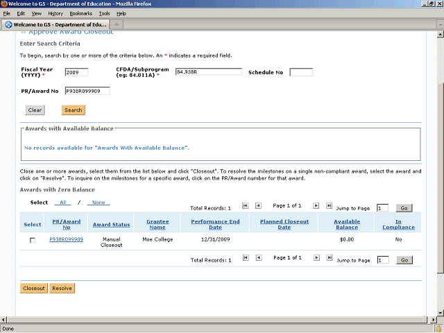Click the Schedule No input field
The height and width of the screenshot is (333, 444).
click(x=301, y=72)
